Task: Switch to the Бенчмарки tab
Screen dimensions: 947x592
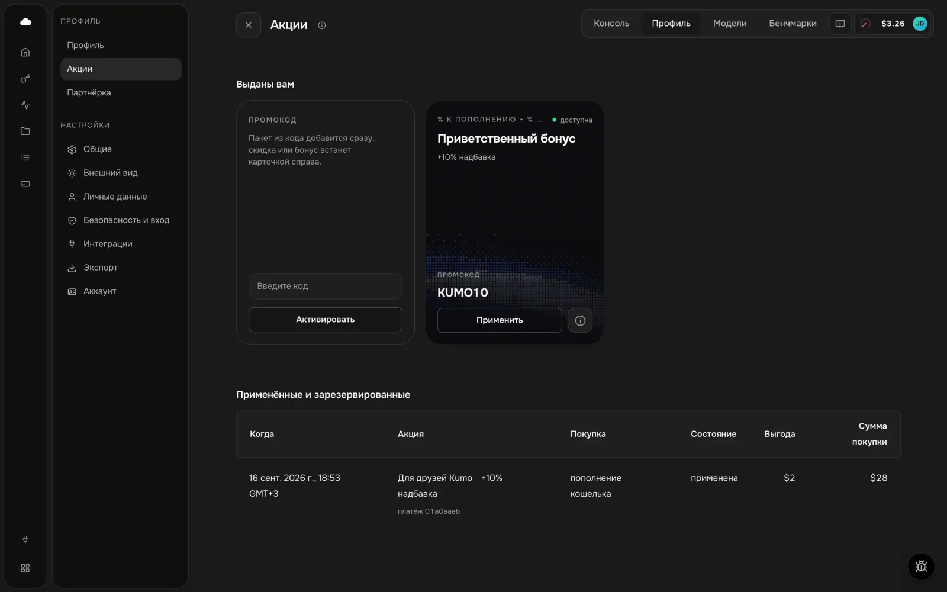Action: (x=793, y=24)
